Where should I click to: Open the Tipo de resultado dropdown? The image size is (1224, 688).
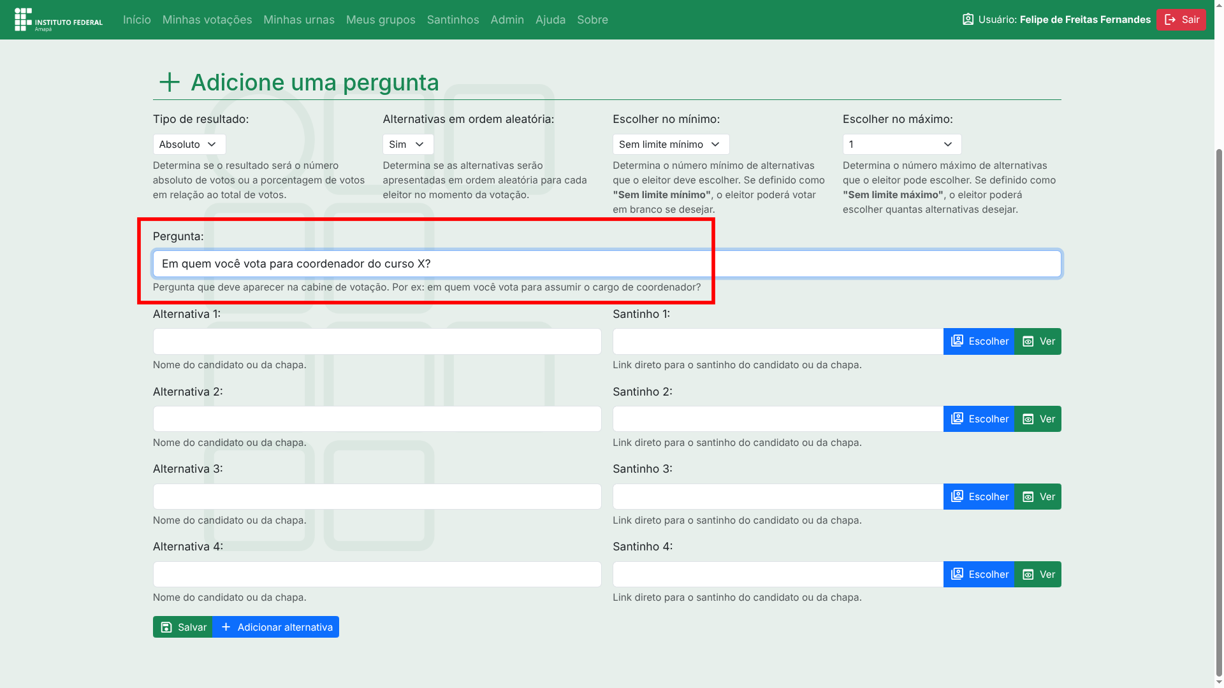click(x=189, y=145)
